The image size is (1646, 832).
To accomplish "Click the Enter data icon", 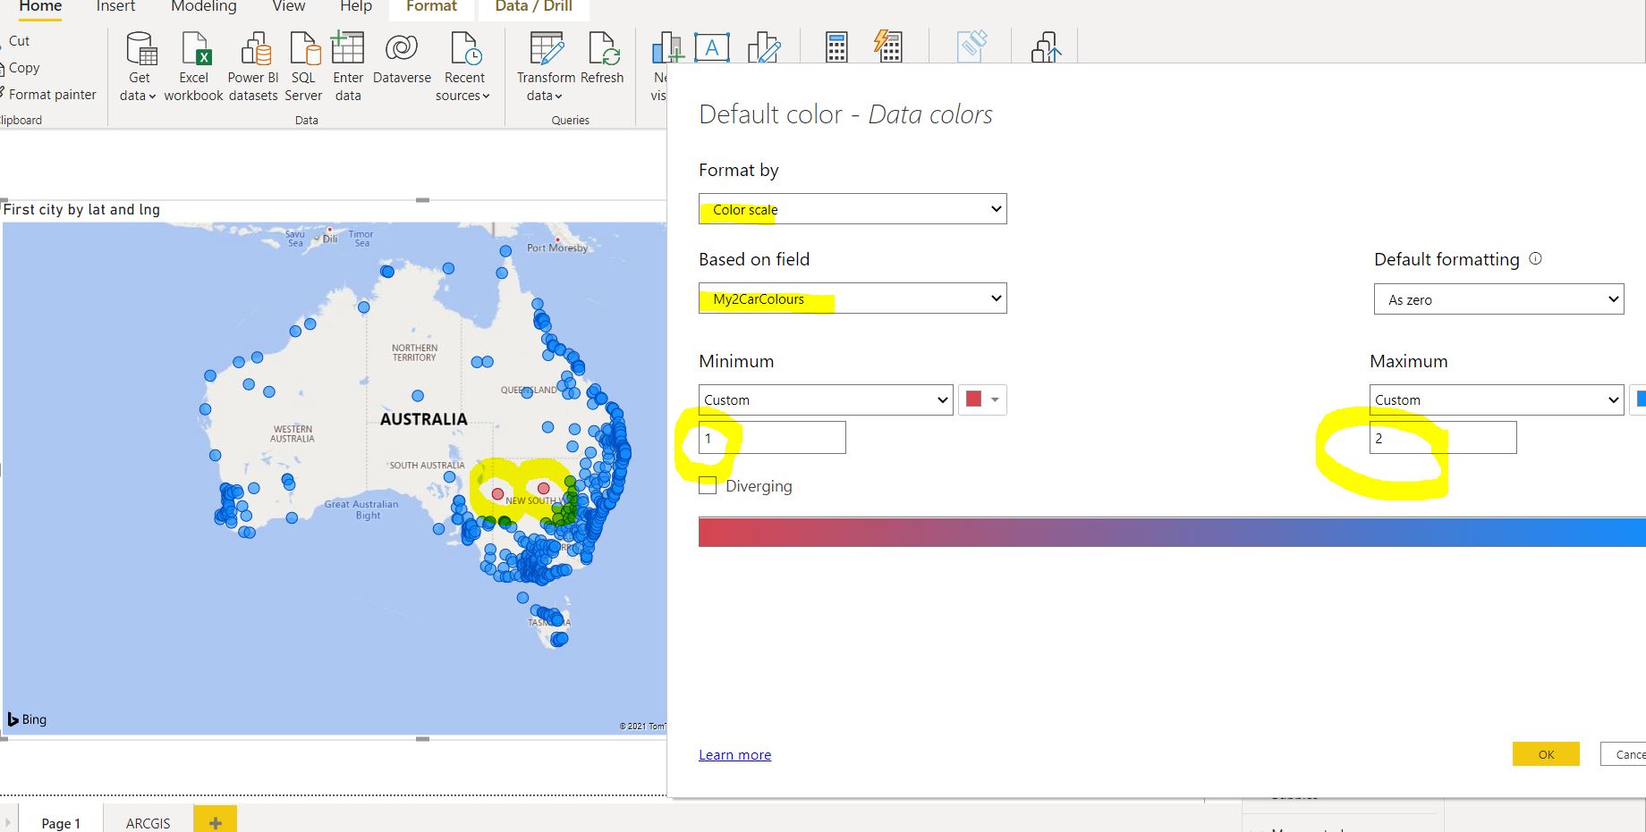I will coord(348,47).
